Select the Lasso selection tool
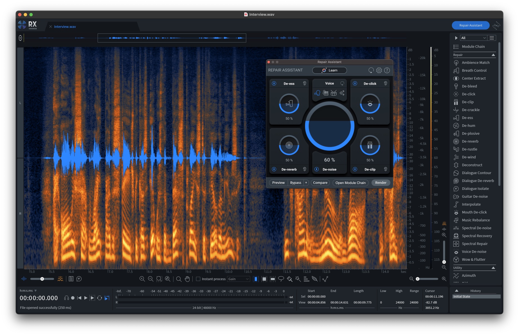 281,279
